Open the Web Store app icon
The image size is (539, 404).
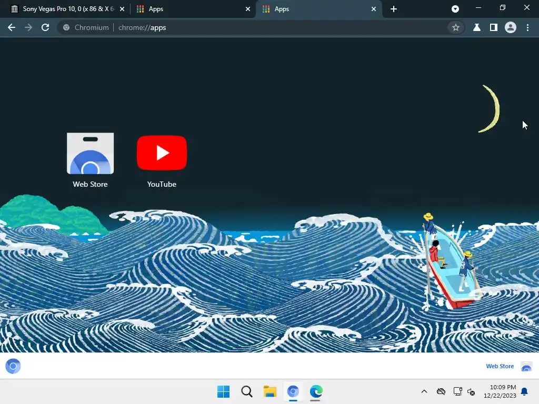90,154
